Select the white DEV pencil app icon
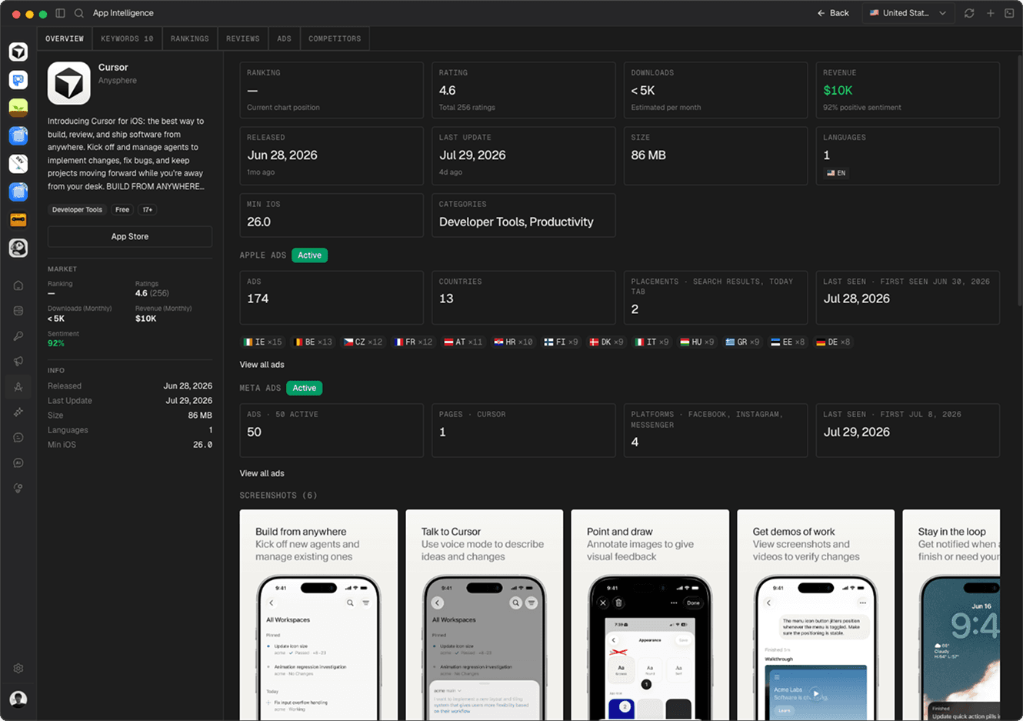Image resolution: width=1023 pixels, height=721 pixels. [18, 163]
